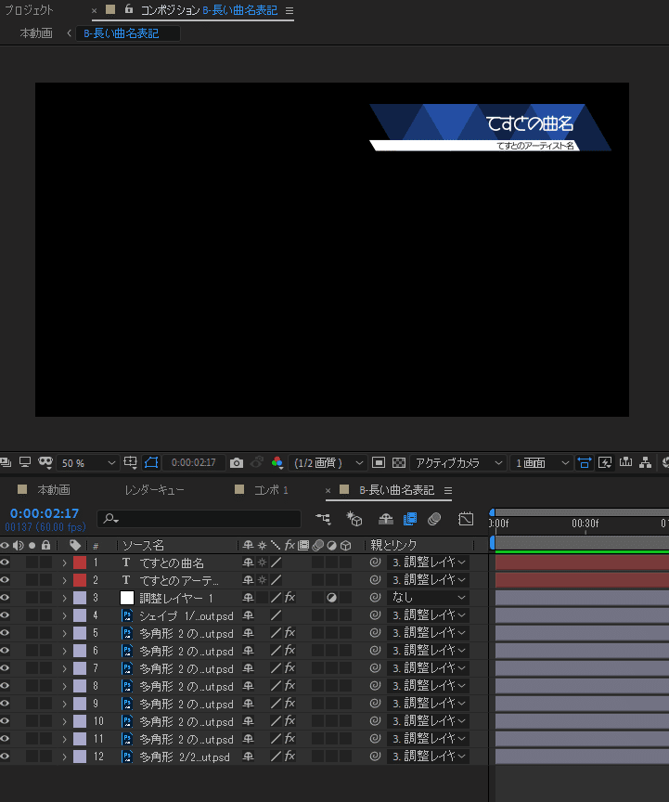This screenshot has width=669, height=802.
Task: Click the fast previews icon
Action: pyautogui.click(x=605, y=463)
